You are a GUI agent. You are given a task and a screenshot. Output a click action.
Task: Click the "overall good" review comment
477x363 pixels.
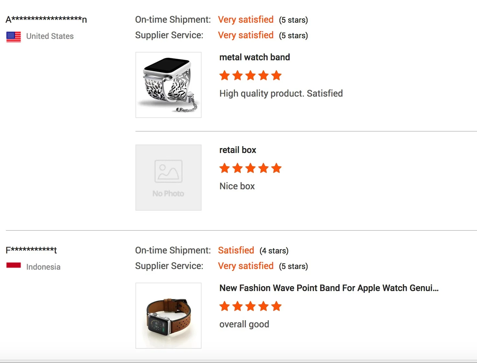point(244,324)
